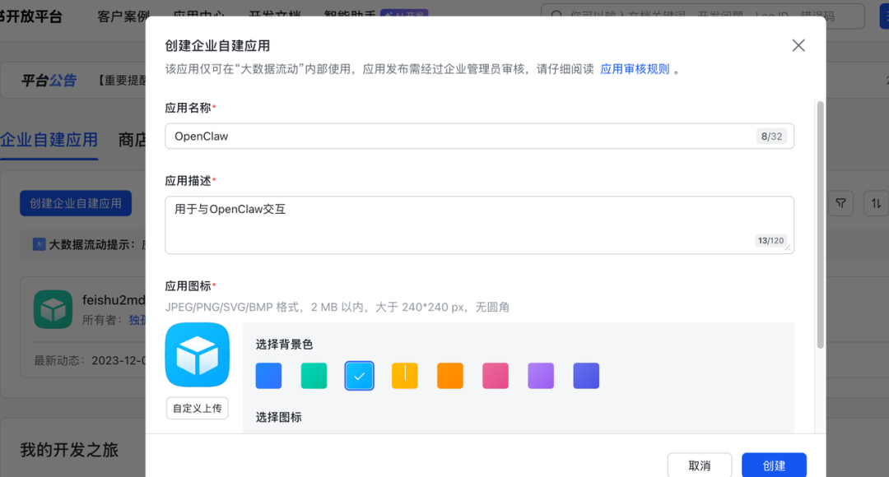This screenshot has height=477, width=889.
Task: Click the AI badge beside 智能助手
Action: tap(405, 14)
